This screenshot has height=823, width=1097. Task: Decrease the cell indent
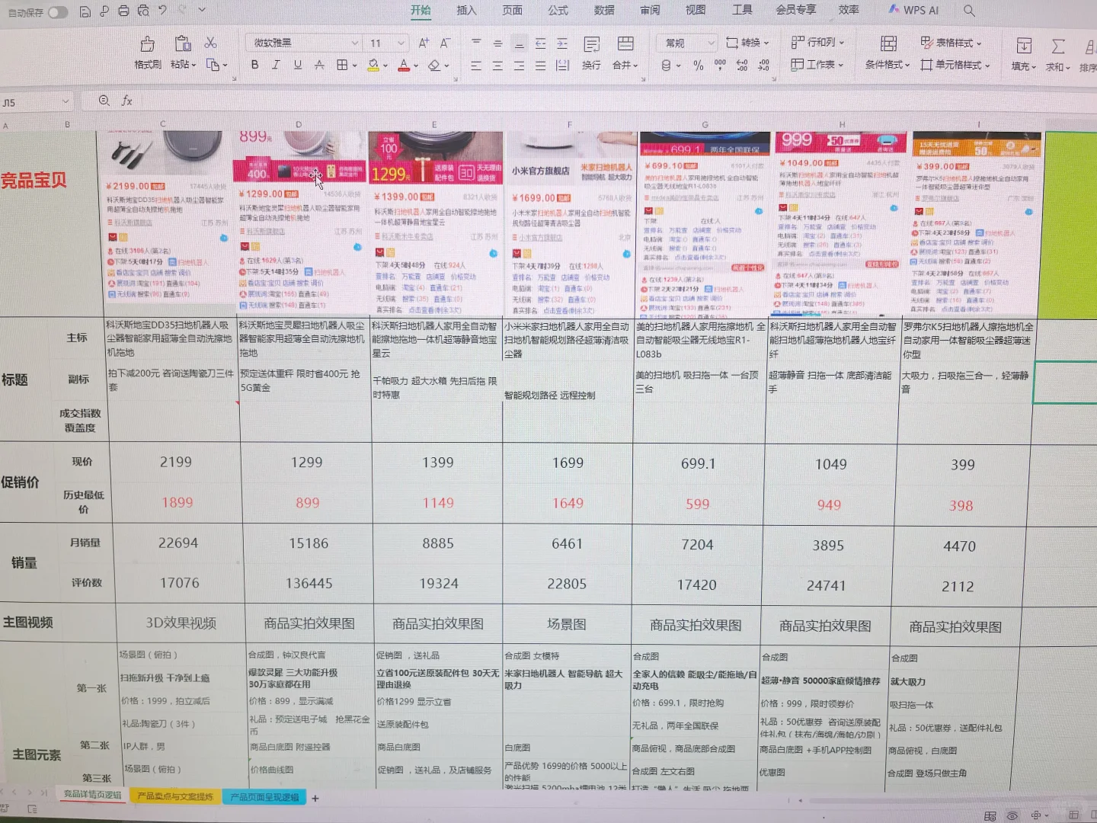[x=541, y=43]
